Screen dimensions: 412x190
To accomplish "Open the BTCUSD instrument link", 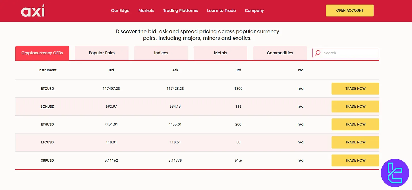I will pyautogui.click(x=47, y=89).
